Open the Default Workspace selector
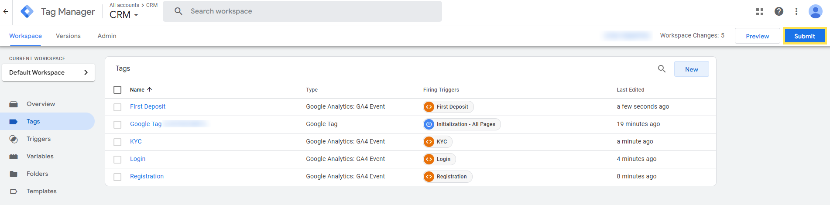Viewport: 830px width, 205px height. [x=48, y=72]
